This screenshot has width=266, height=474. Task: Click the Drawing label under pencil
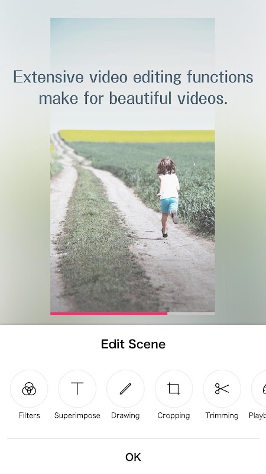(x=125, y=416)
